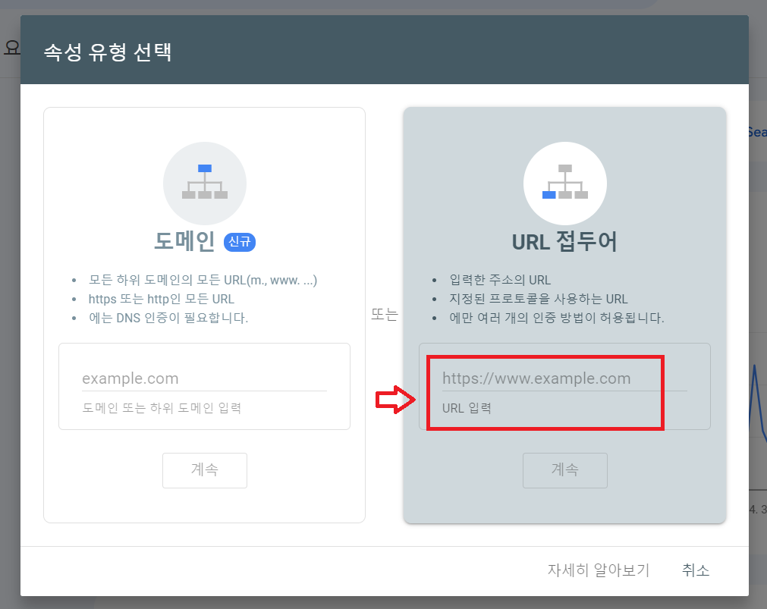Click the URL prefix tree icon above URL 접두어

565,184
